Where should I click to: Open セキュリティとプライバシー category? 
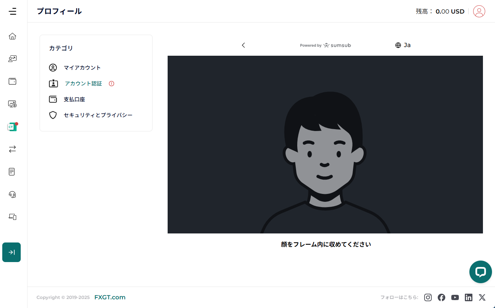point(98,115)
